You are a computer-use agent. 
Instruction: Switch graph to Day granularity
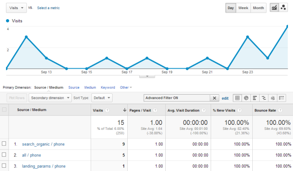231,8
